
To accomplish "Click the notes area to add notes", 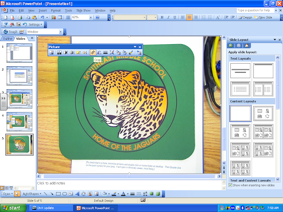I will [x=130, y=185].
